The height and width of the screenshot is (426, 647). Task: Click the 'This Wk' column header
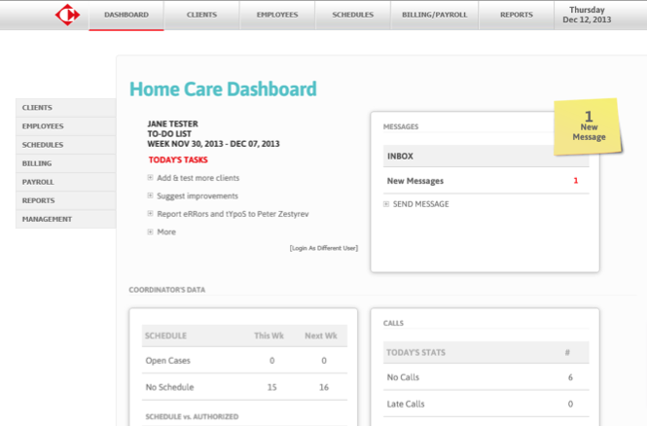point(270,336)
